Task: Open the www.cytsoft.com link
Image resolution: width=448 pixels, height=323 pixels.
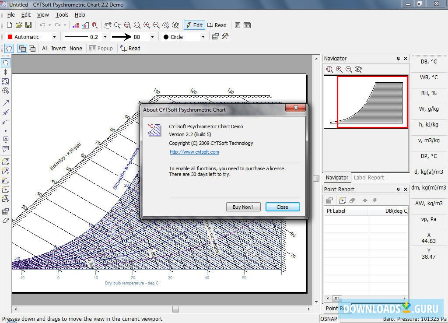Action: point(194,152)
